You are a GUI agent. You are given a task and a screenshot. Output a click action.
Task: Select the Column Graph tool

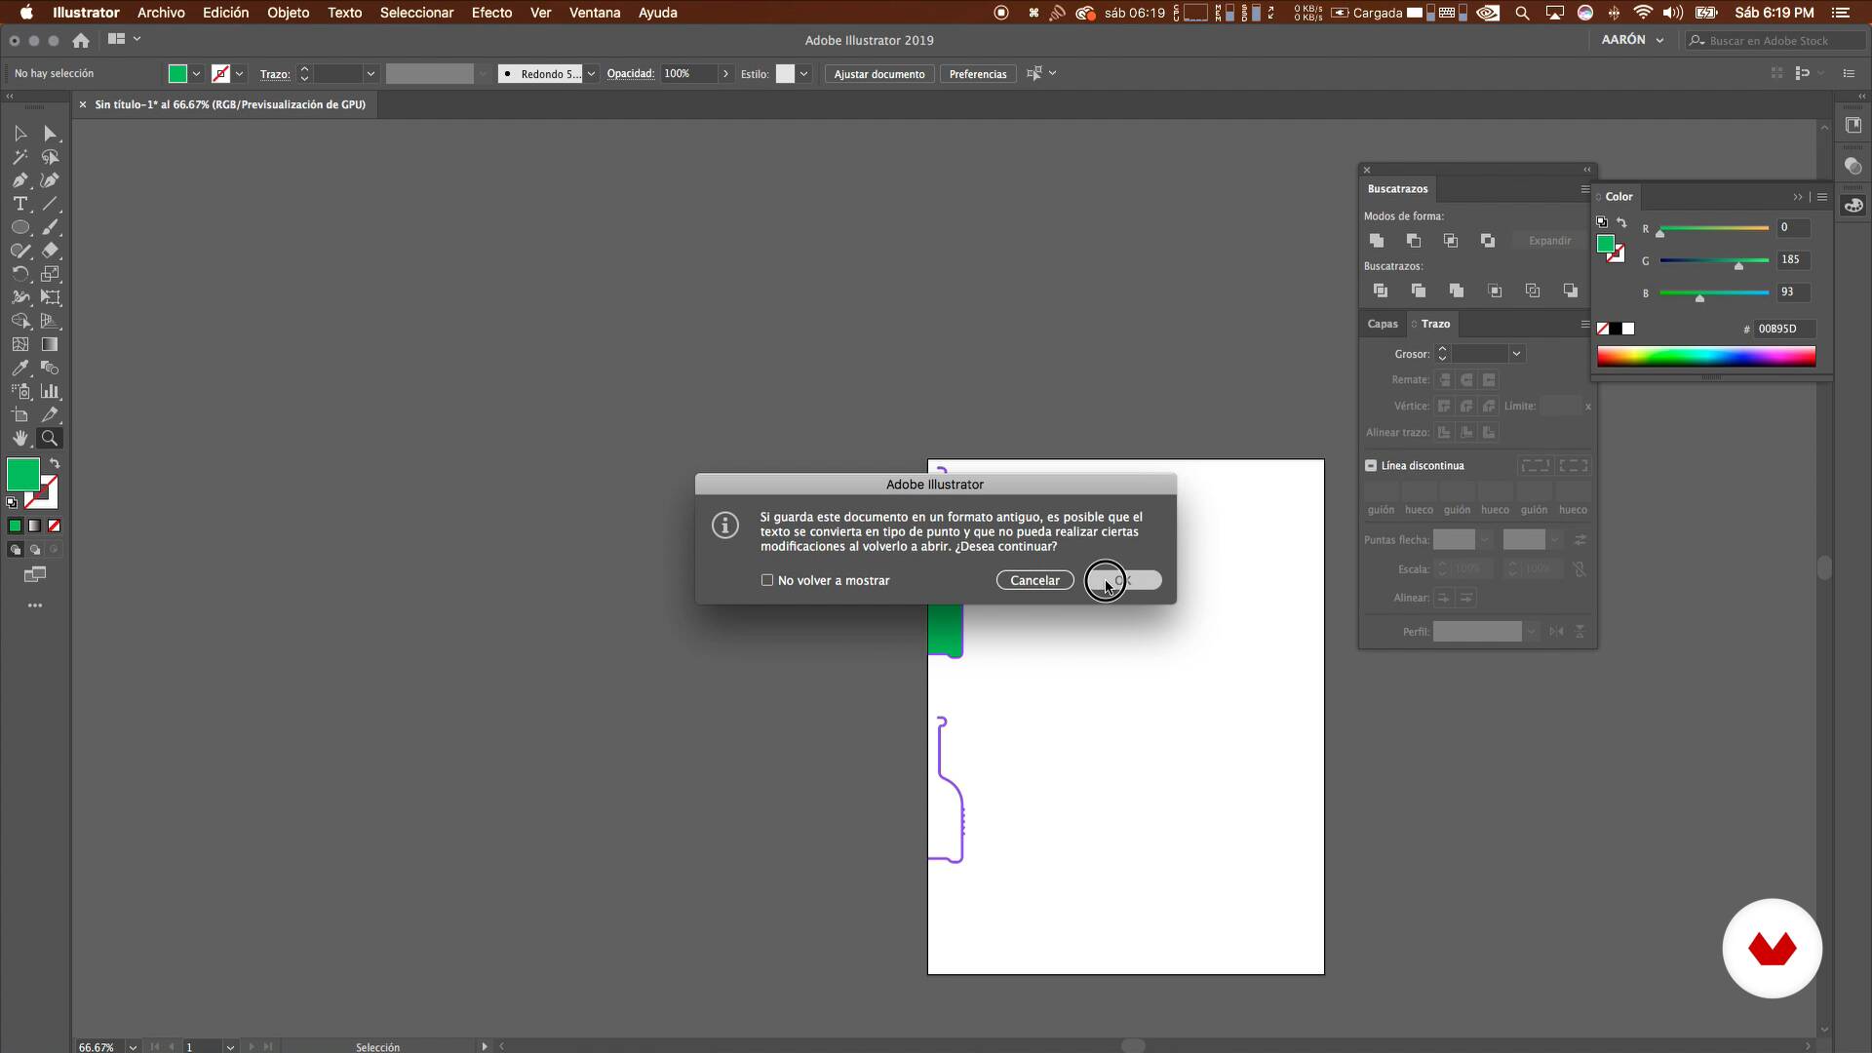click(51, 391)
